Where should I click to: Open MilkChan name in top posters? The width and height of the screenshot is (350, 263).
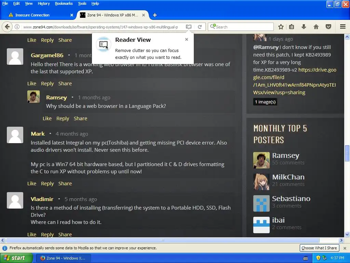pyautogui.click(x=288, y=177)
